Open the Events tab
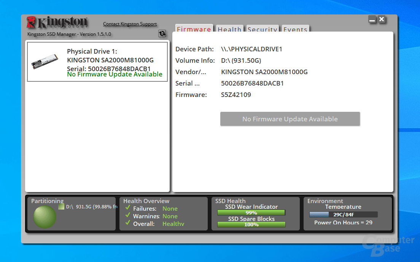420x262 pixels. [x=296, y=29]
